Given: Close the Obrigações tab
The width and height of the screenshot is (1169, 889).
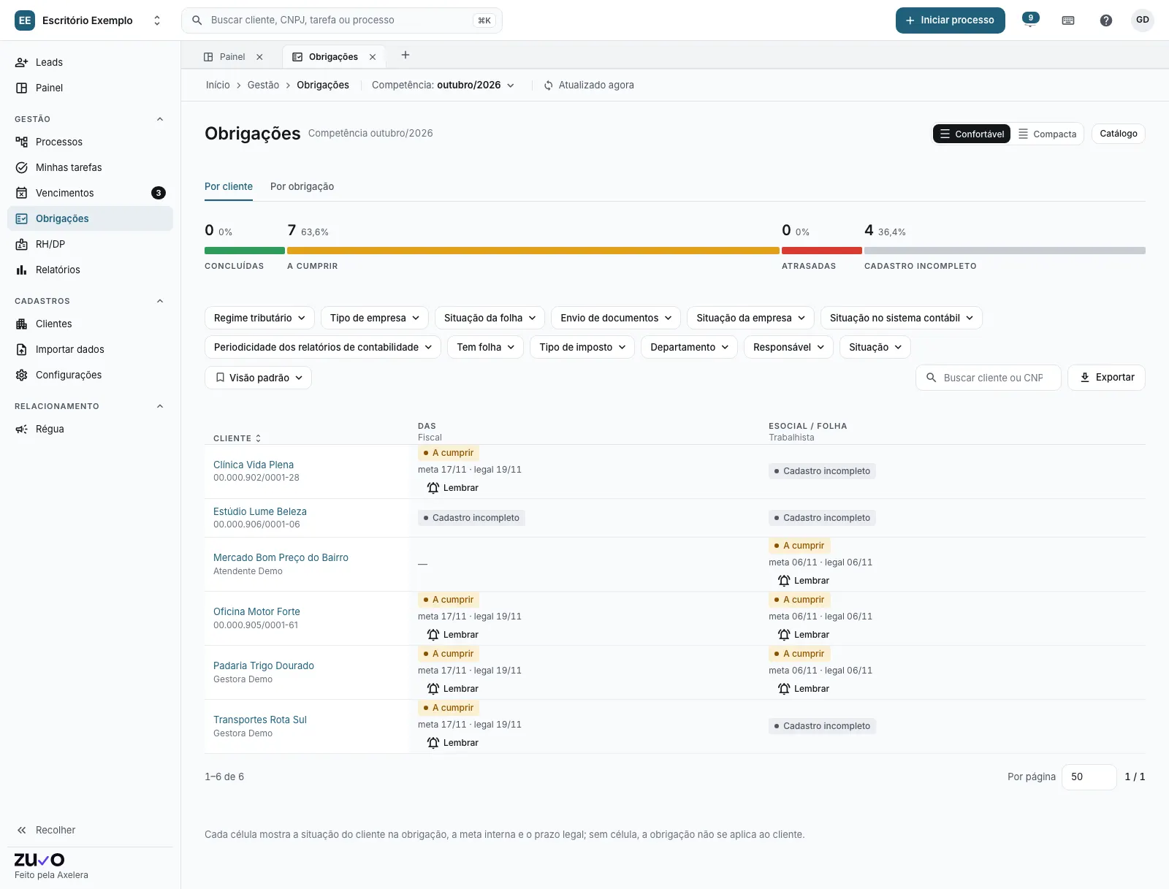Looking at the screenshot, I should (373, 57).
